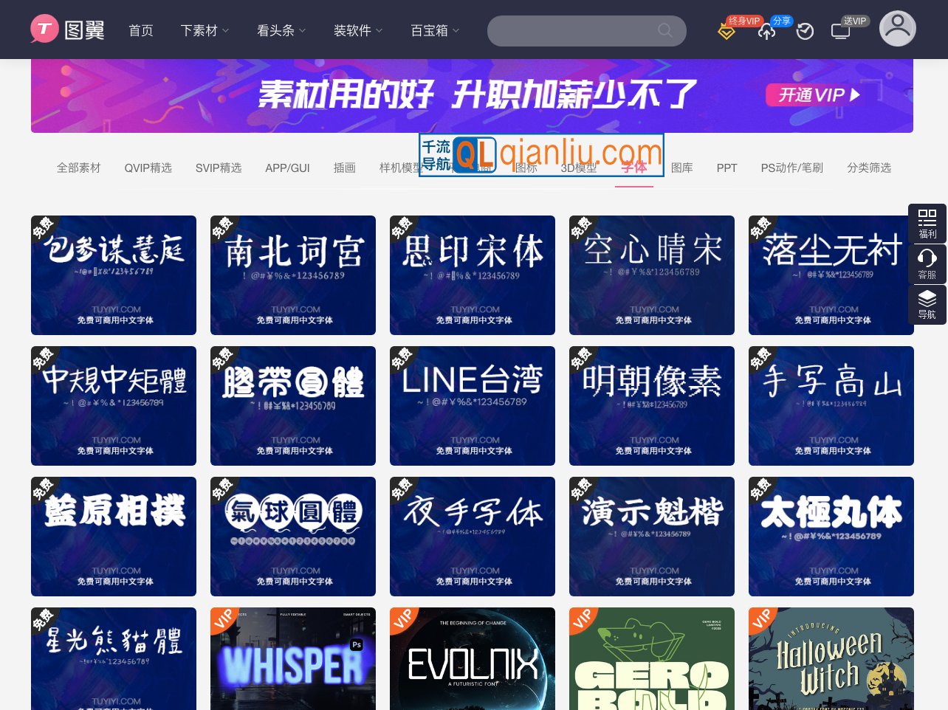The image size is (948, 710).
Task: Switch to the 3D模型 category tab
Action: click(579, 168)
